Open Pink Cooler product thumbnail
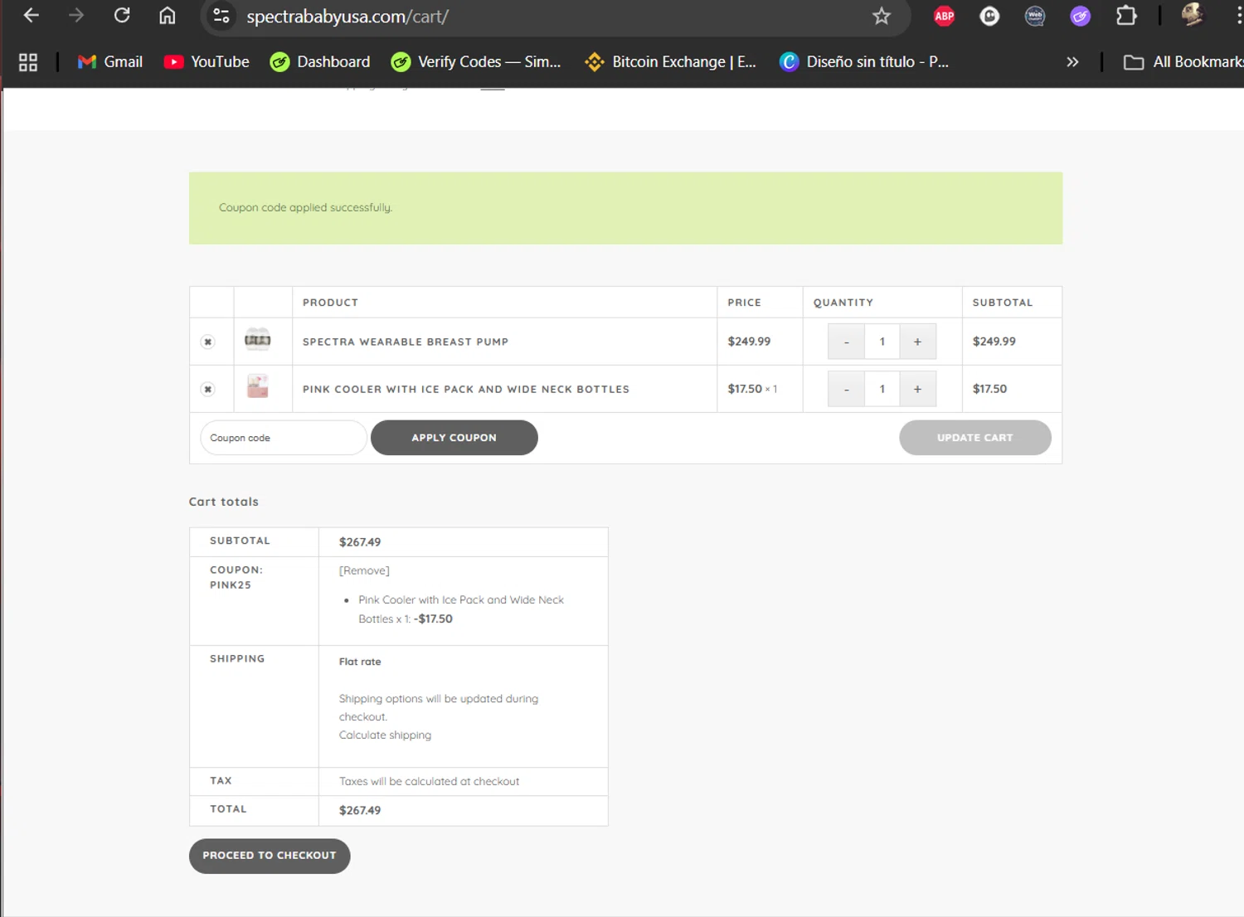This screenshot has width=1244, height=917. pos(258,386)
